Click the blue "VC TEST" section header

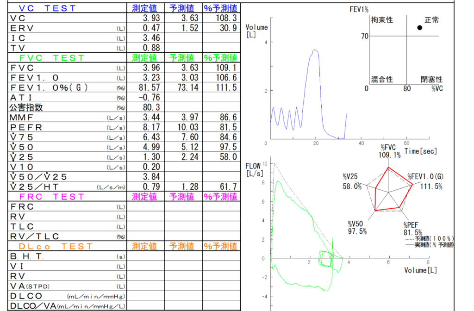click(48, 8)
